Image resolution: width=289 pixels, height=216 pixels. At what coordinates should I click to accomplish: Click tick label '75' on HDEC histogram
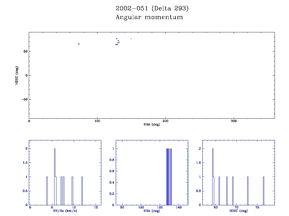tap(257, 207)
